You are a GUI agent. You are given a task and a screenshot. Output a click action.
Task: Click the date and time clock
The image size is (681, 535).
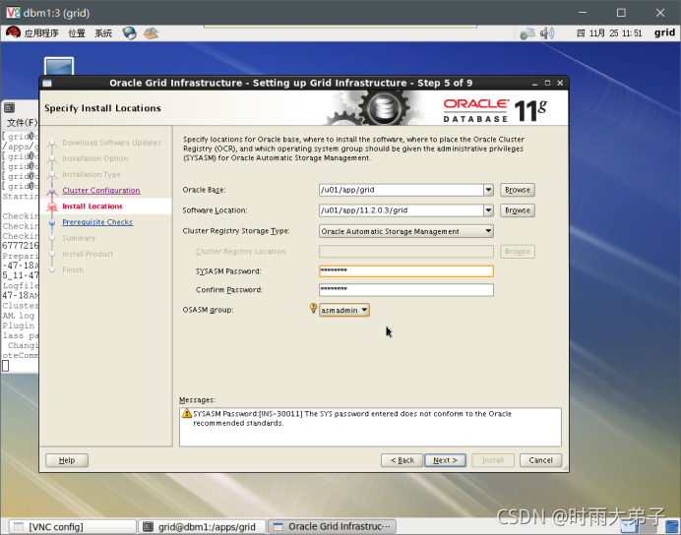pyautogui.click(x=609, y=33)
